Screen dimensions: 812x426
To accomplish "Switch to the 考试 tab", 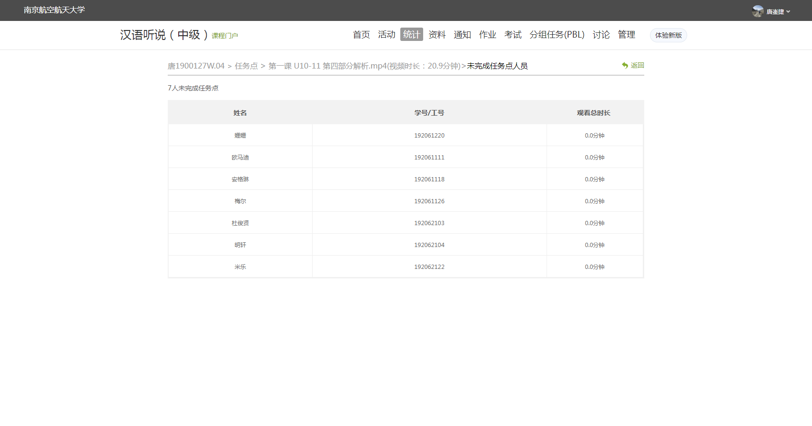I will pos(513,35).
